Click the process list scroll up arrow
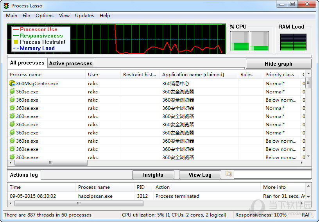 (308, 73)
